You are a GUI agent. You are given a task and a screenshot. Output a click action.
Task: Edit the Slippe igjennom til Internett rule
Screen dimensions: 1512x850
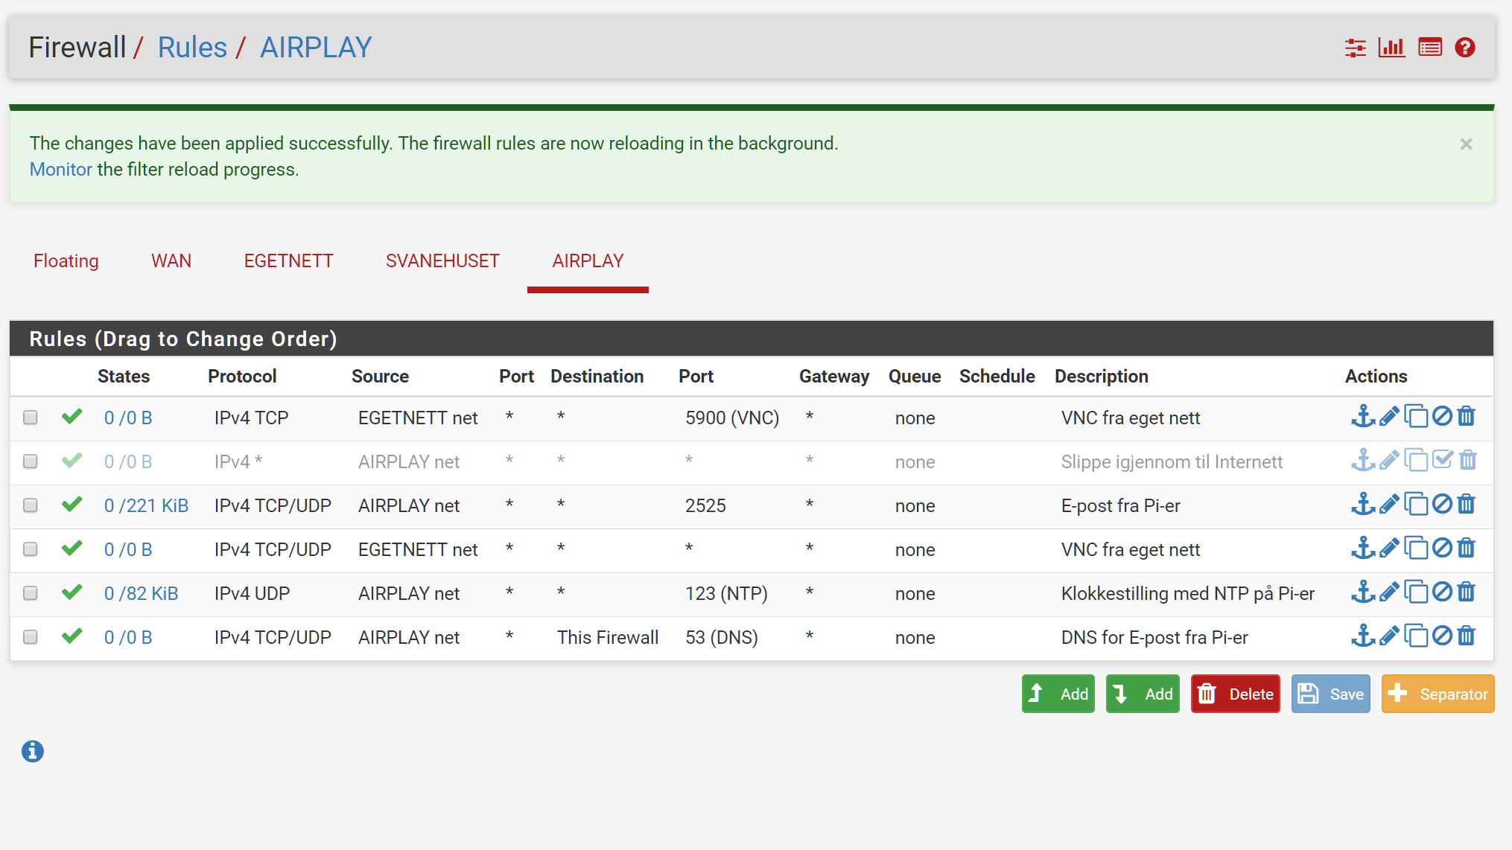[1389, 460]
